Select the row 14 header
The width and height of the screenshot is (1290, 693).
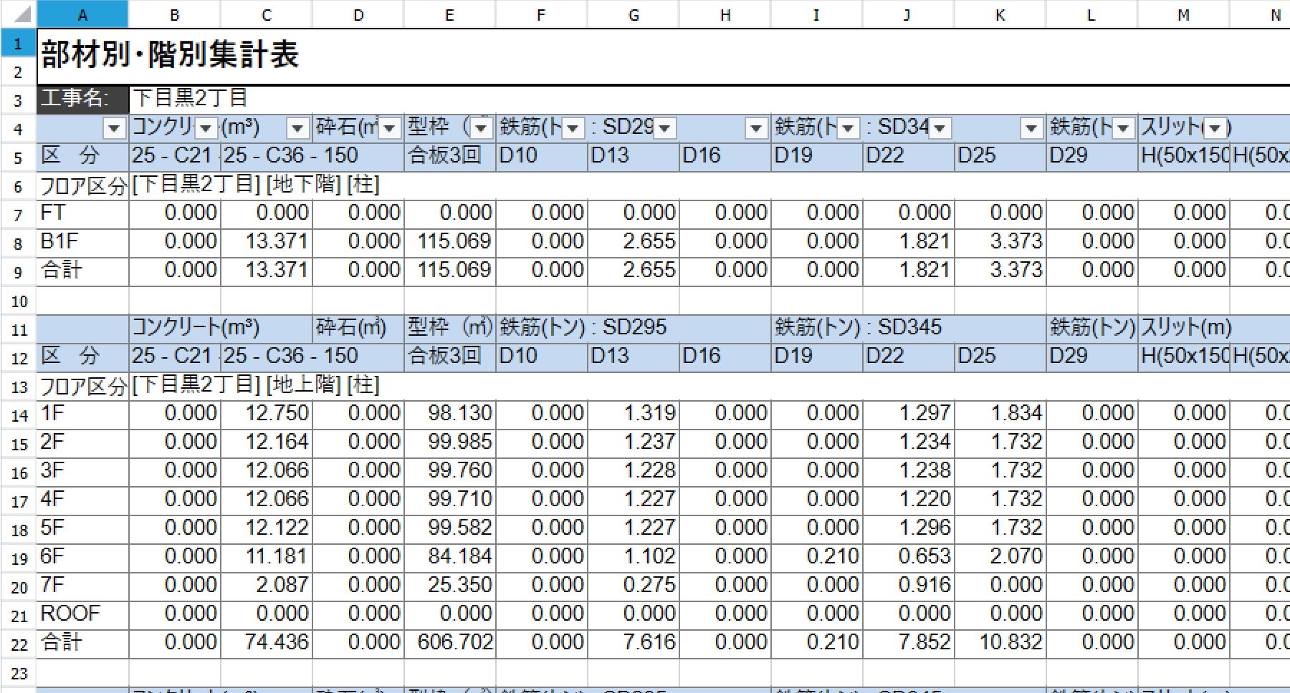19,415
